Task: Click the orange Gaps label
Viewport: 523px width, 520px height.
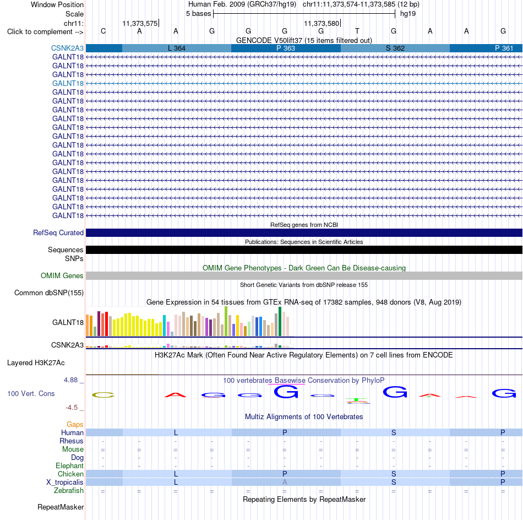Action: pos(75,425)
